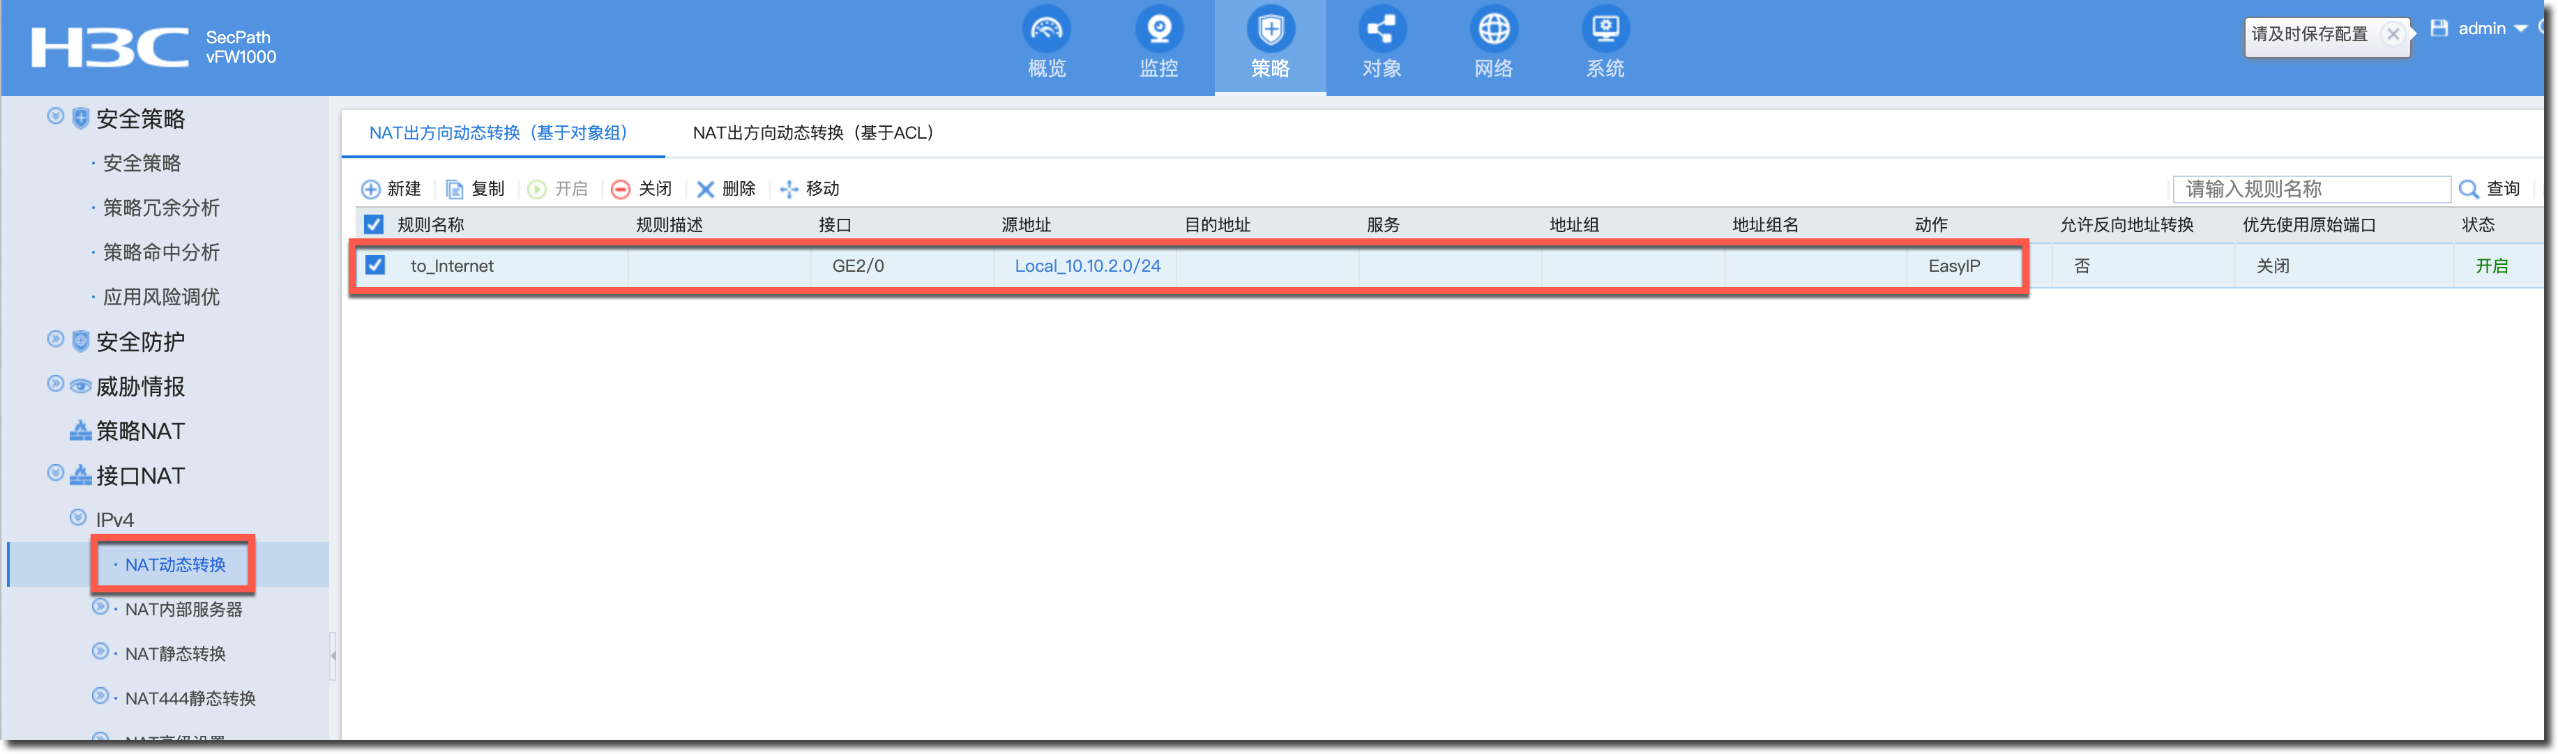Viewport: 2558px width, 754px height.
Task: Click the 删除 delete X icon
Action: (x=705, y=190)
